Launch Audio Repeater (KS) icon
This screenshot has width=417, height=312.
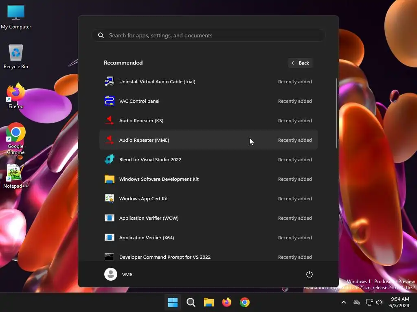tap(109, 120)
